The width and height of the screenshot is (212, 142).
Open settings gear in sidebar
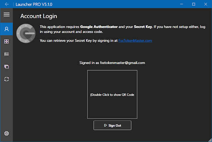tap(7, 133)
